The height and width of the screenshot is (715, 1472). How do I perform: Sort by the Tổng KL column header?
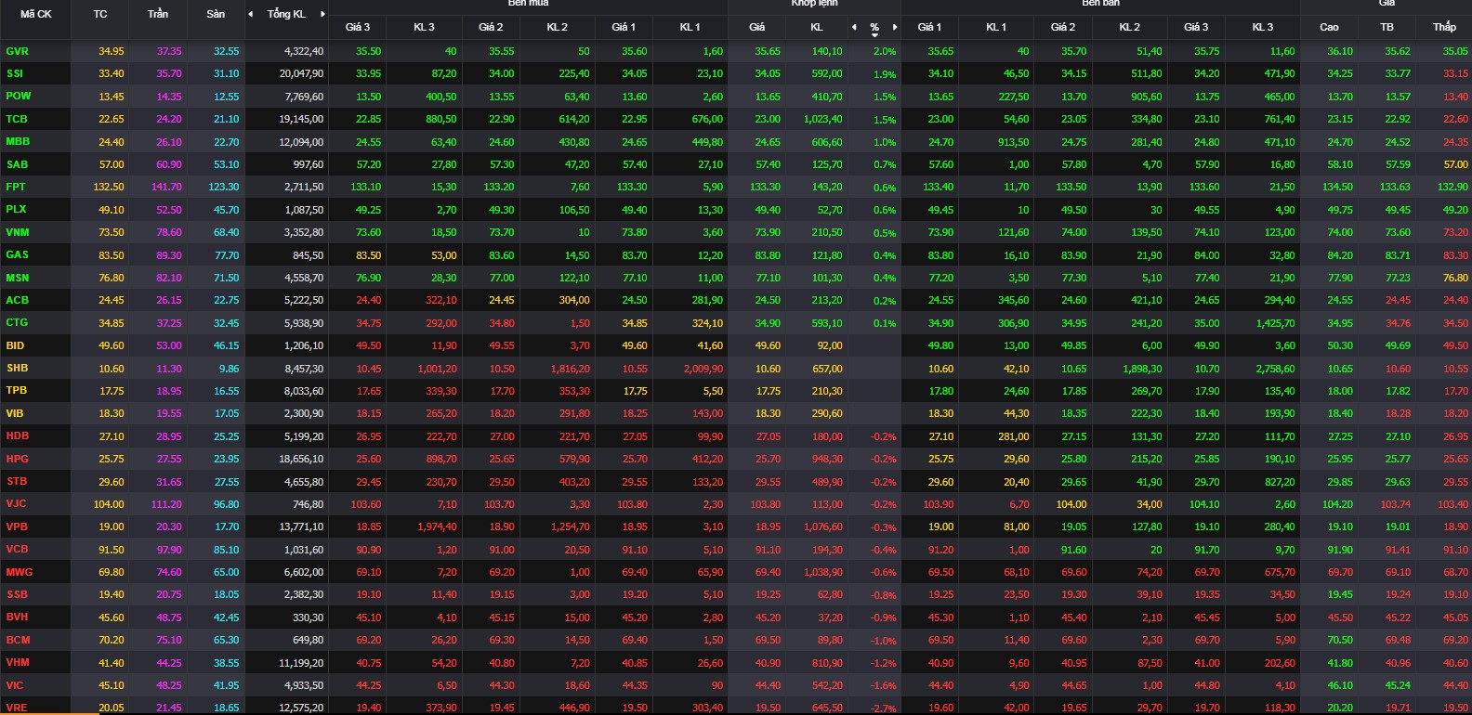(x=286, y=14)
